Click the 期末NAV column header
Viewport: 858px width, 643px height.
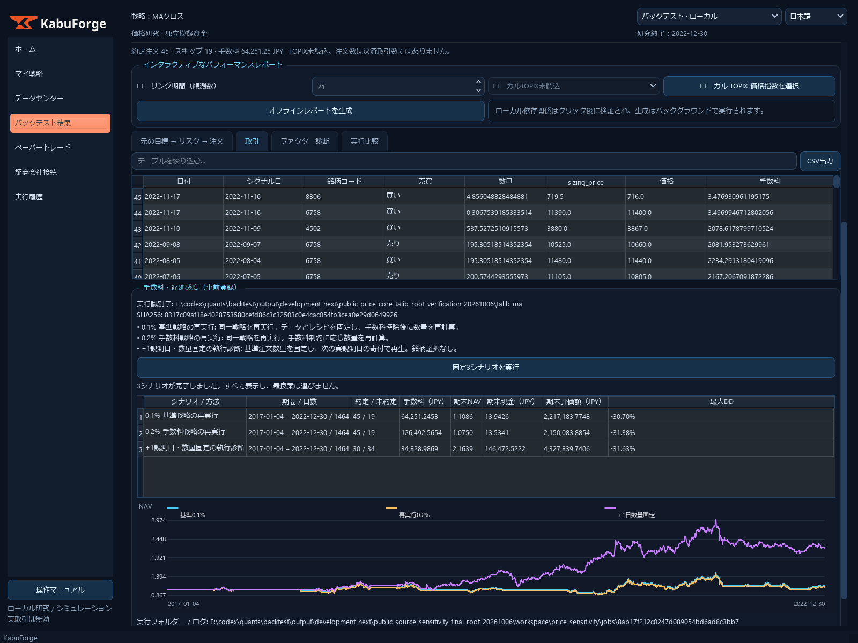click(467, 402)
